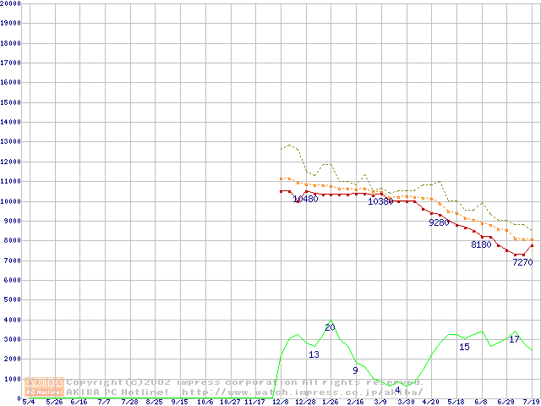Select the green series label 17
Image resolution: width=541 pixels, height=406 pixels.
click(x=514, y=339)
